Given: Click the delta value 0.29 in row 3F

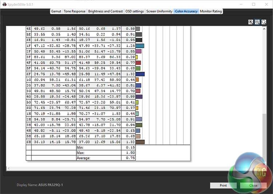Looking at the screenshot, I should tap(131, 57).
